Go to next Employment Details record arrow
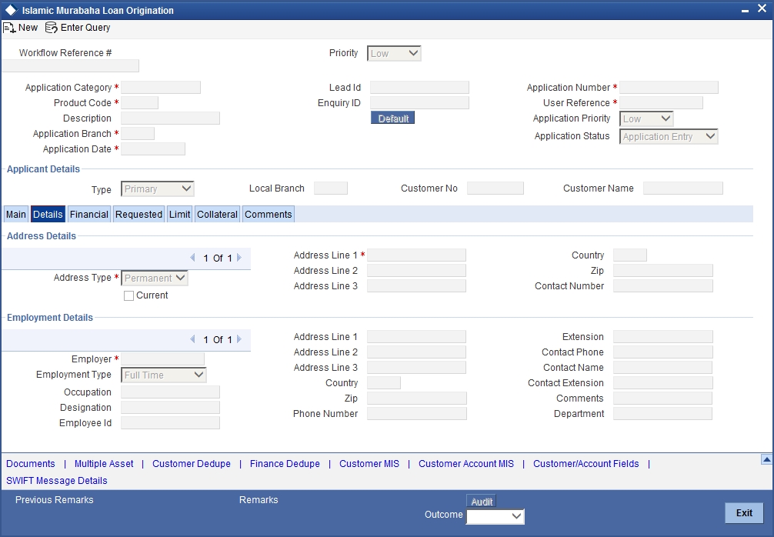The width and height of the screenshot is (774, 537). pos(239,339)
